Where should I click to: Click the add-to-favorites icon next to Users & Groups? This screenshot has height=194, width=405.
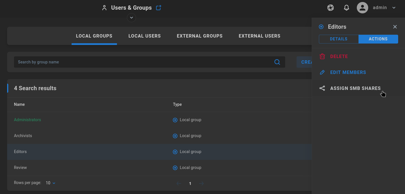[159, 8]
